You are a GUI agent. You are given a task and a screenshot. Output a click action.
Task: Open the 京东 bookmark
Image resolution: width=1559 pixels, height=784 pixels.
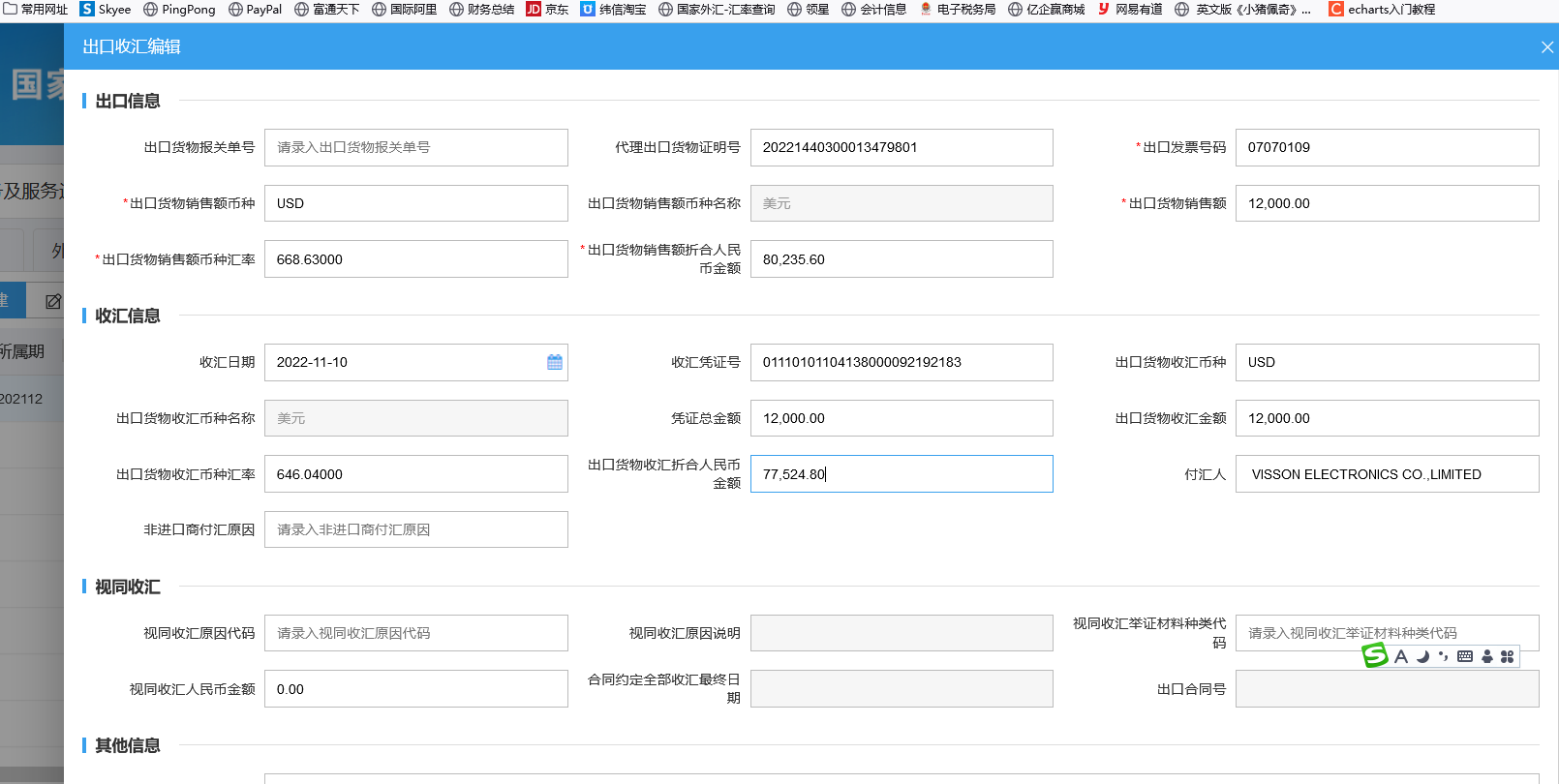point(547,10)
